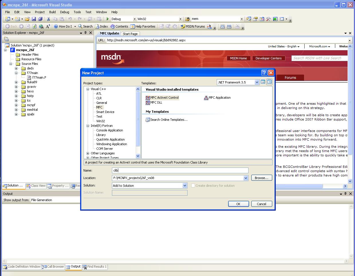Open MSDN Forums toolbar item
355x276 pixels.
[x=193, y=26]
